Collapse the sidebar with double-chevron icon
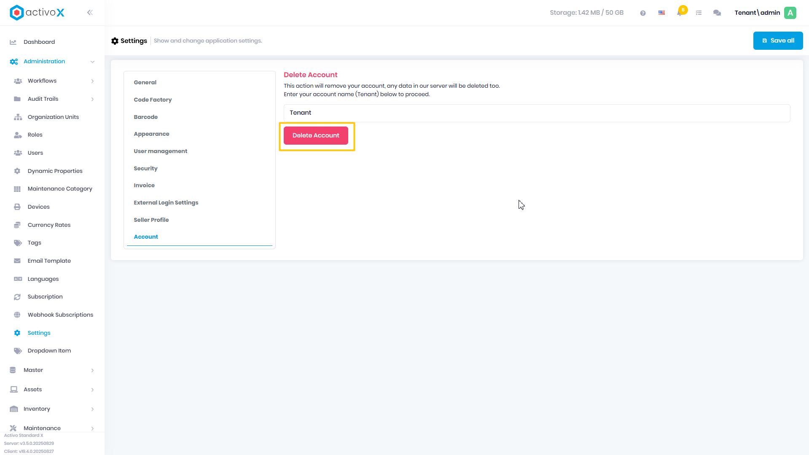The image size is (809, 455). pos(90,13)
